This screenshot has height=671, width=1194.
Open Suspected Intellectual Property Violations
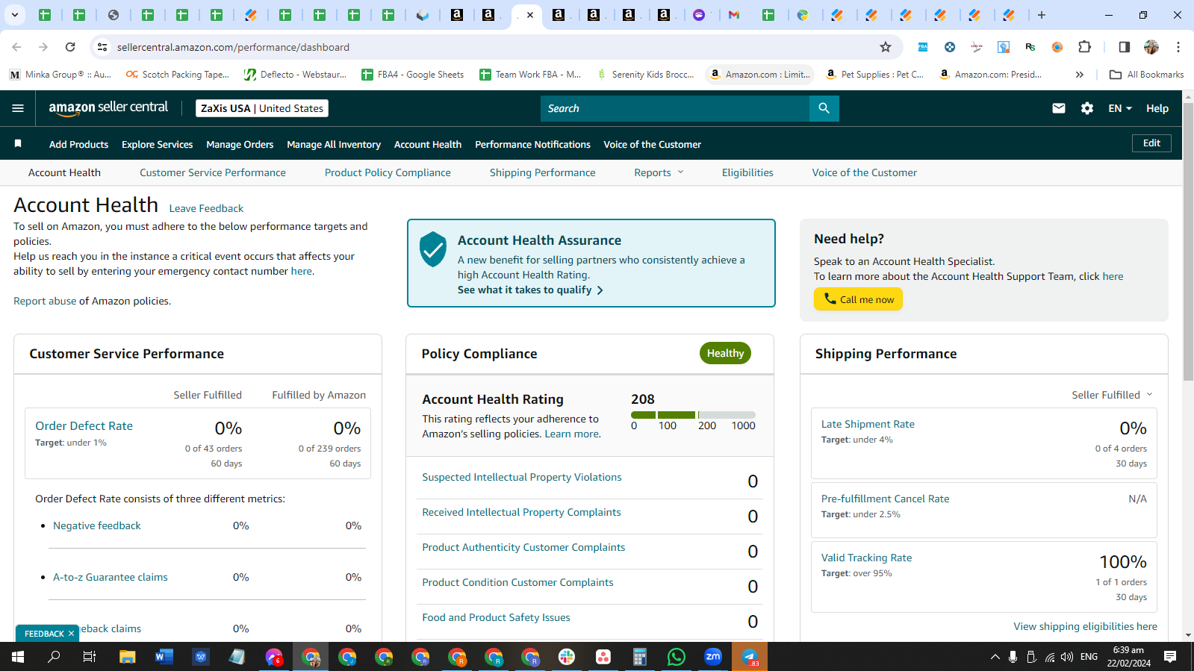tap(522, 477)
